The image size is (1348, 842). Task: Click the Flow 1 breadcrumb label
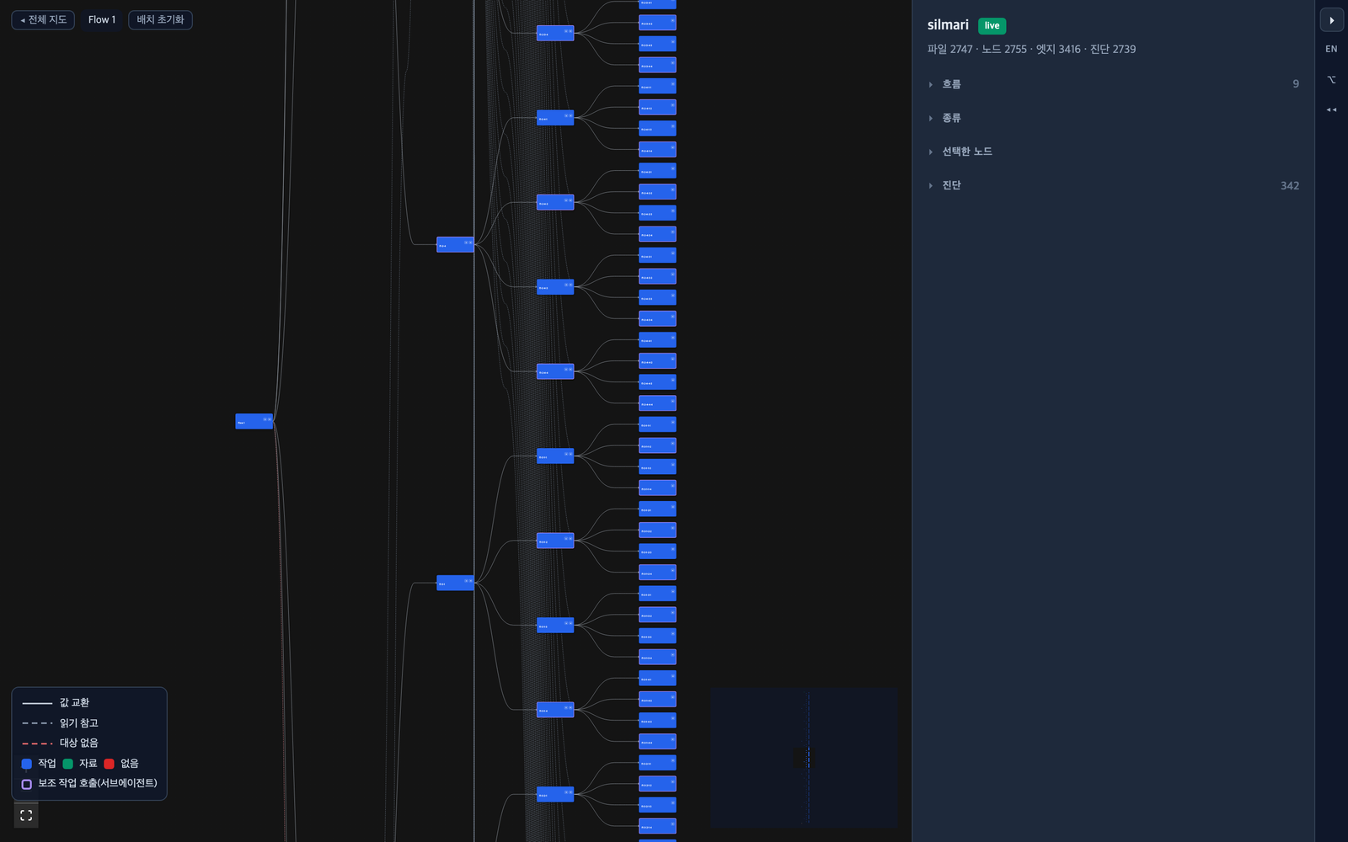click(102, 19)
